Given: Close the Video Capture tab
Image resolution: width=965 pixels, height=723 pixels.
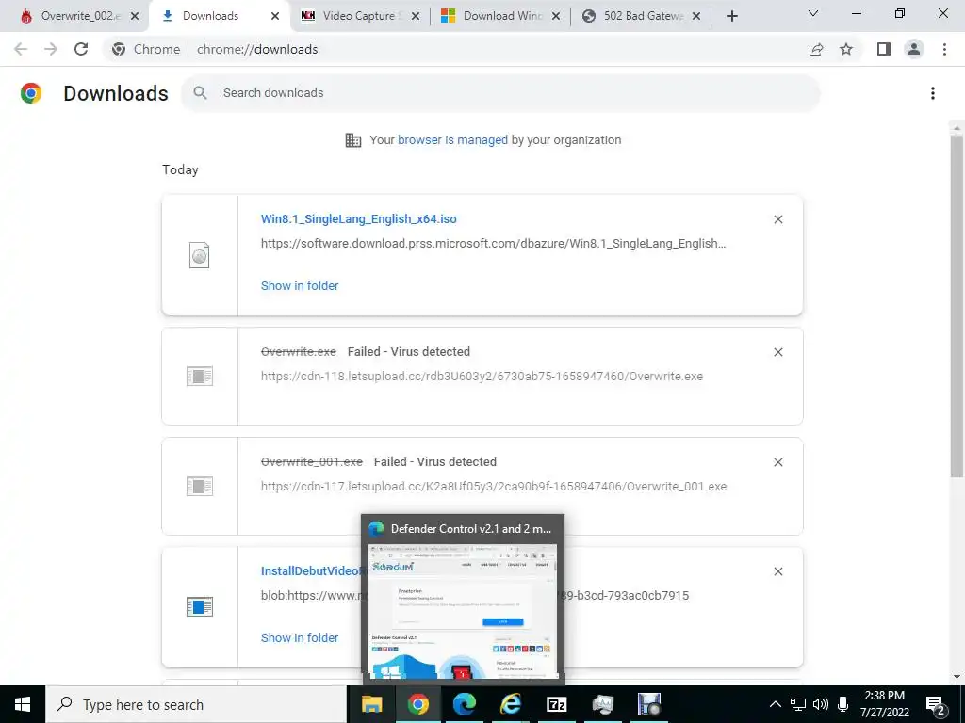Looking at the screenshot, I should pyautogui.click(x=416, y=16).
